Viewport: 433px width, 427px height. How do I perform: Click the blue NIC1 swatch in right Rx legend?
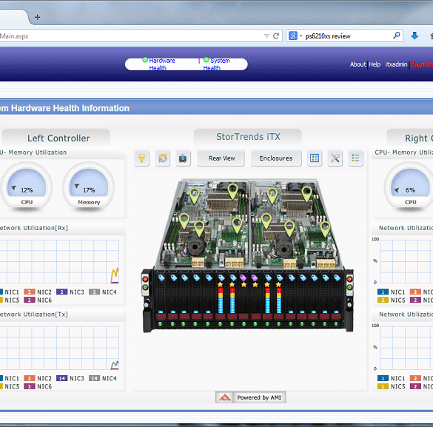[x=383, y=292]
